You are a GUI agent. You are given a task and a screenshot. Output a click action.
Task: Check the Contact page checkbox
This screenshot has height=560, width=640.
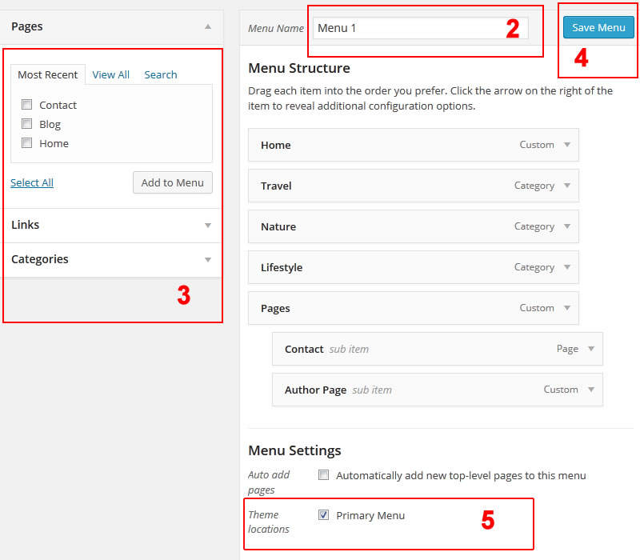point(27,105)
